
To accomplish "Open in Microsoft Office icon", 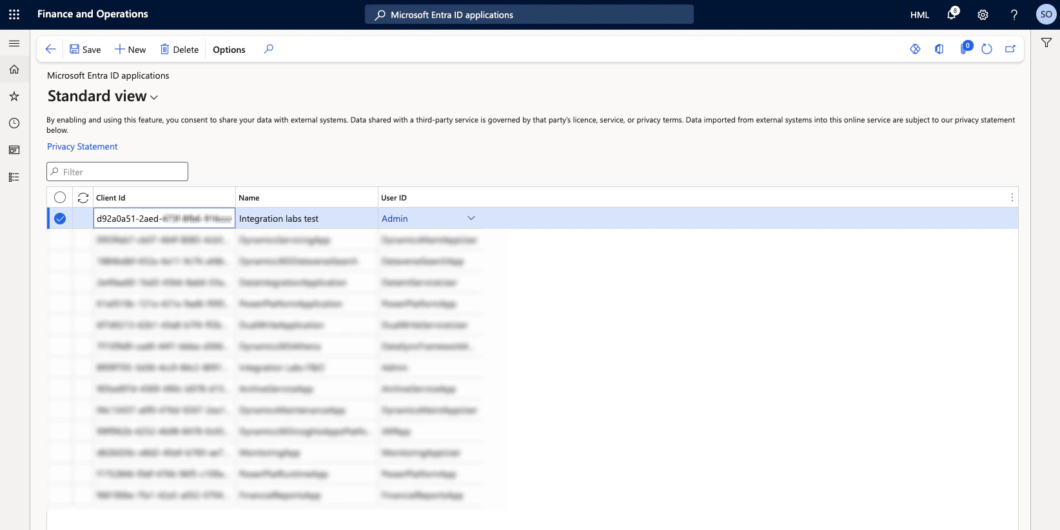I will tap(939, 49).
